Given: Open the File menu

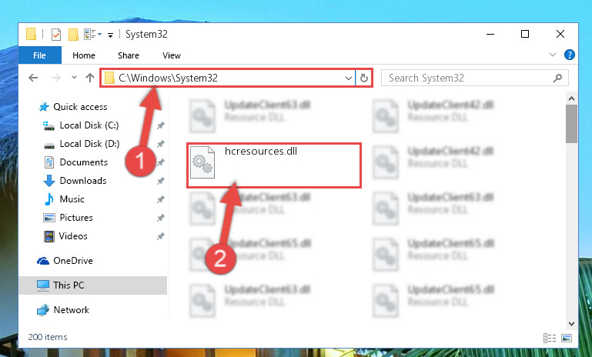Looking at the screenshot, I should [39, 55].
